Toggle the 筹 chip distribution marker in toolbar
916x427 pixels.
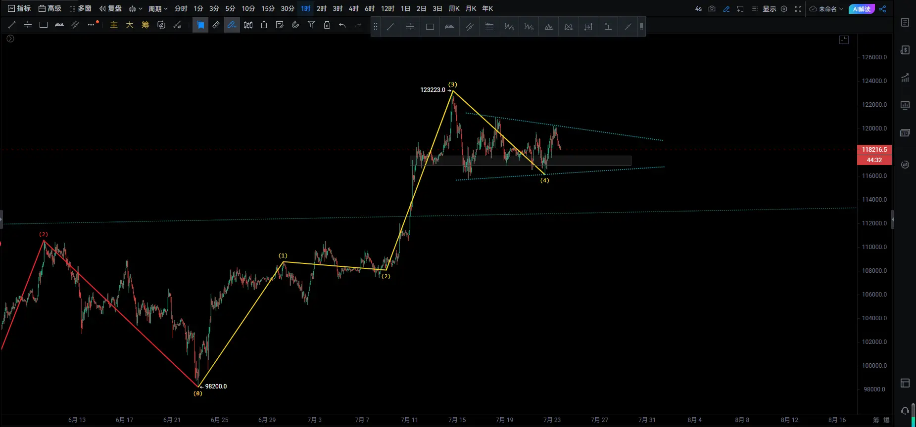point(145,25)
